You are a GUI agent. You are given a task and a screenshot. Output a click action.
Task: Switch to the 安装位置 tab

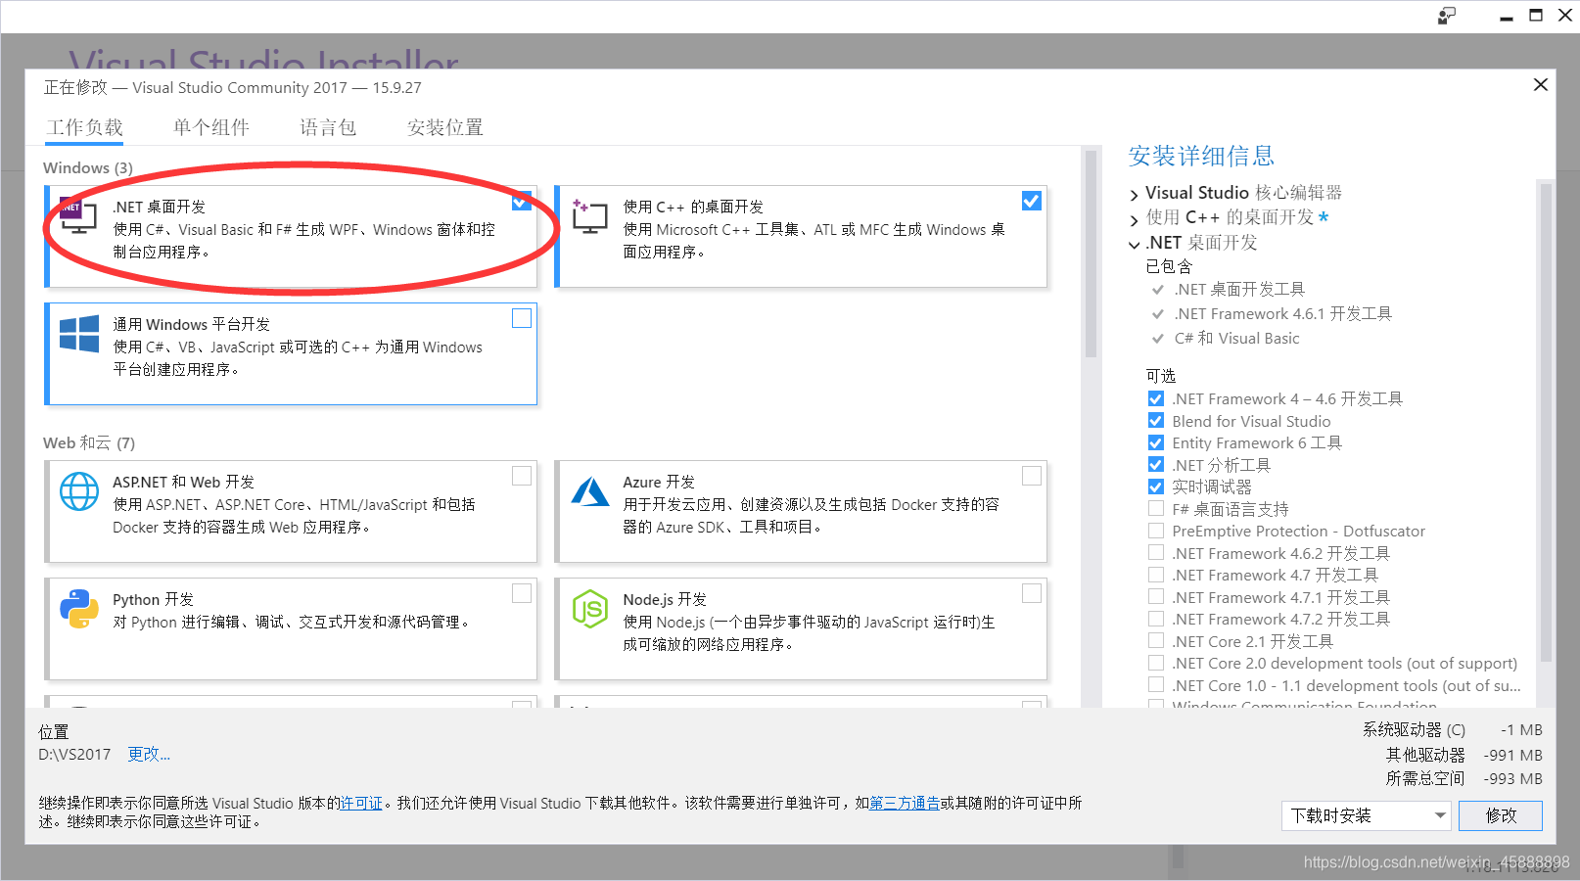[x=445, y=127]
